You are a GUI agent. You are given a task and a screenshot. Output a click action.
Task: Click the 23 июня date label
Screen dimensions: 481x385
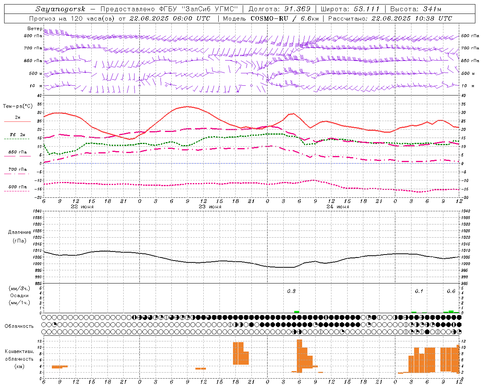[210, 207]
